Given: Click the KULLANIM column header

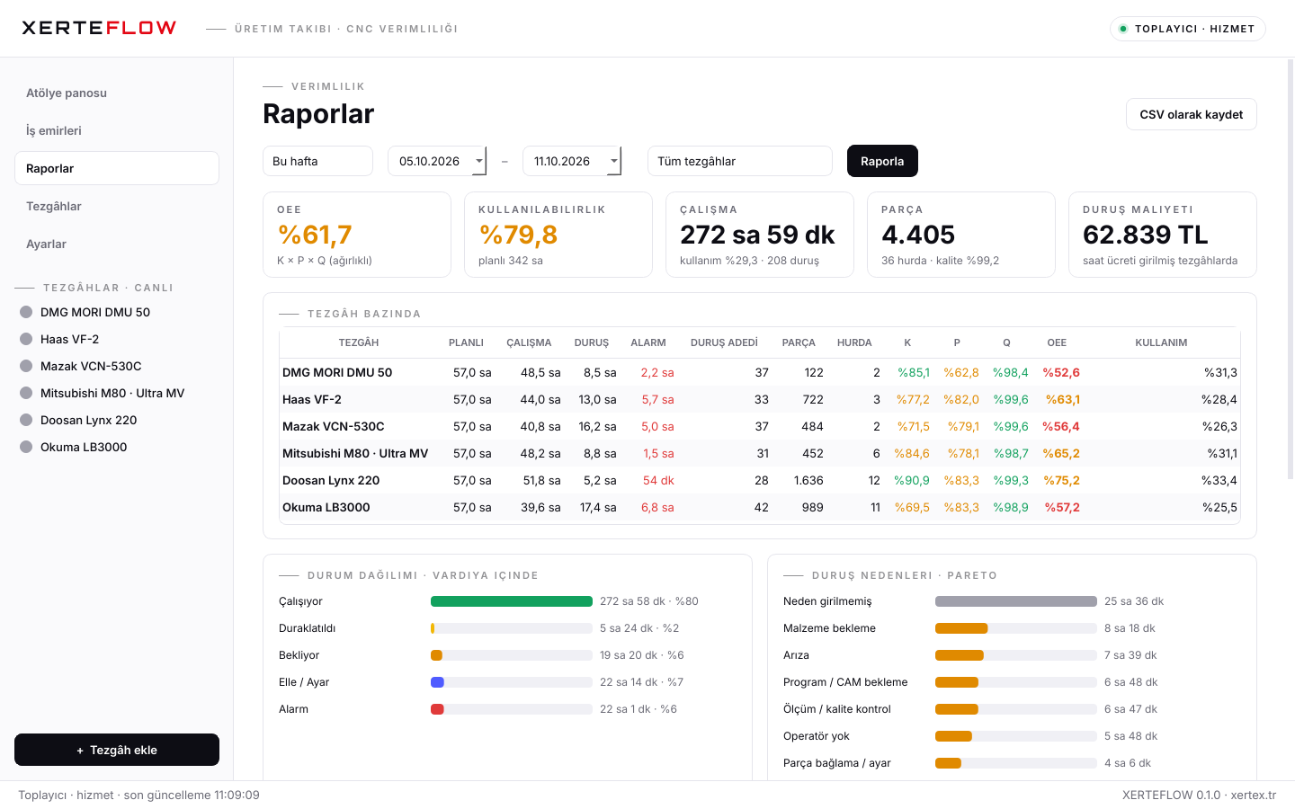Looking at the screenshot, I should click(x=1161, y=342).
